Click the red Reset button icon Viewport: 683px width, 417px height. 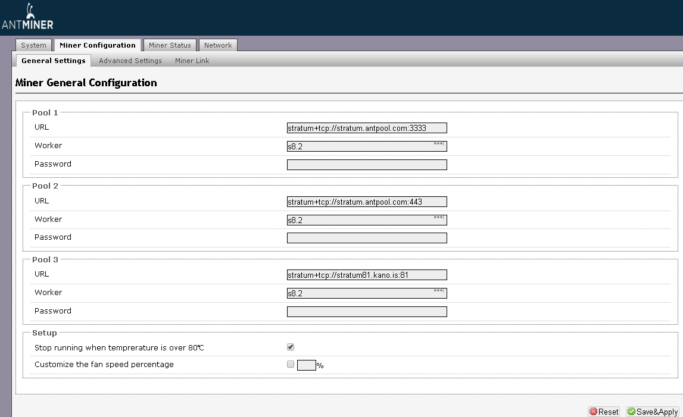click(x=593, y=411)
